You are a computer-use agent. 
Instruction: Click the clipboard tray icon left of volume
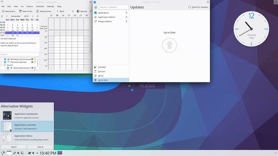[x=30, y=153]
